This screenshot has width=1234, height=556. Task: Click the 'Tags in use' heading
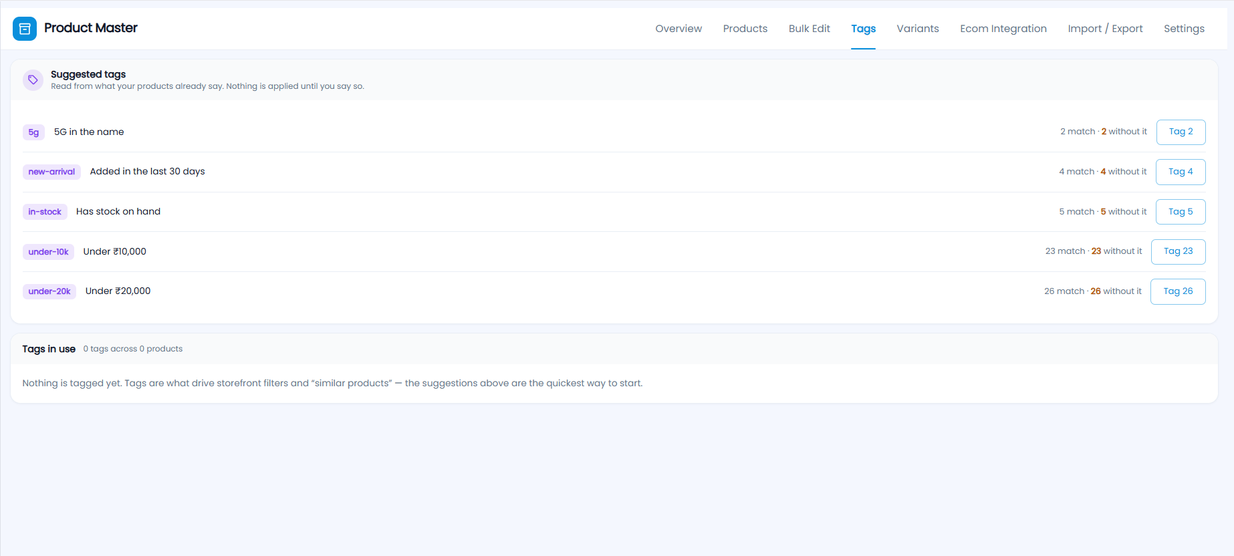tap(49, 349)
